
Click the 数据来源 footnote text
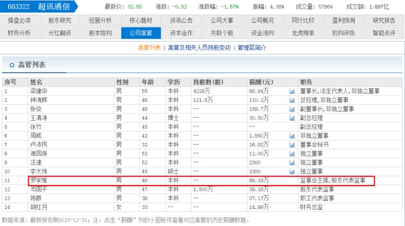click(x=126, y=220)
